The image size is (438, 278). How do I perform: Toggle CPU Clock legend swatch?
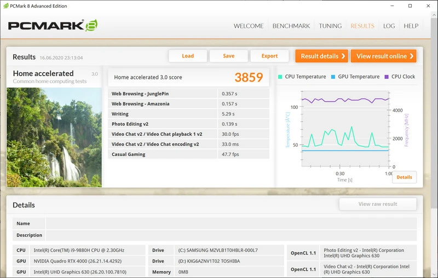coord(387,77)
